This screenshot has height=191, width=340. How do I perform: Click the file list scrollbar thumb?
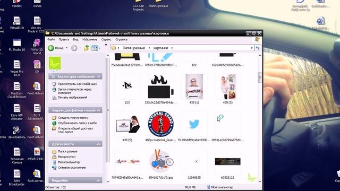point(260,78)
